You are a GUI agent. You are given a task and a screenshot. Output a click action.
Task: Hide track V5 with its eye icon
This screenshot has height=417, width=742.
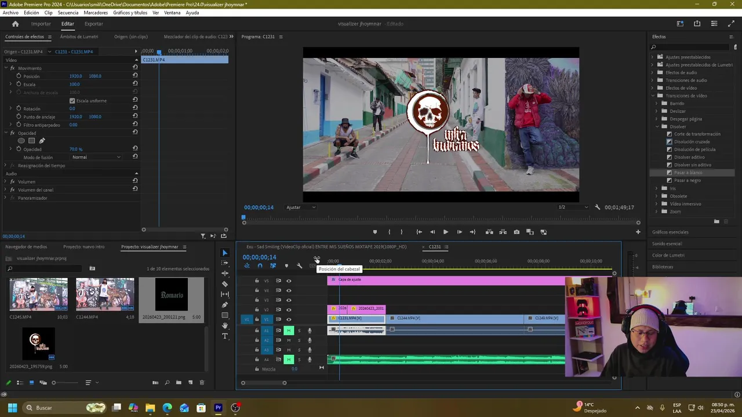coord(289,281)
